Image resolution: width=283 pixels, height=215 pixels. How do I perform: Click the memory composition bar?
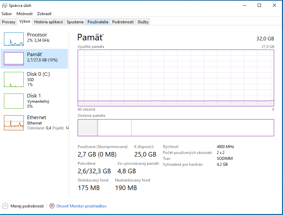click(x=176, y=127)
